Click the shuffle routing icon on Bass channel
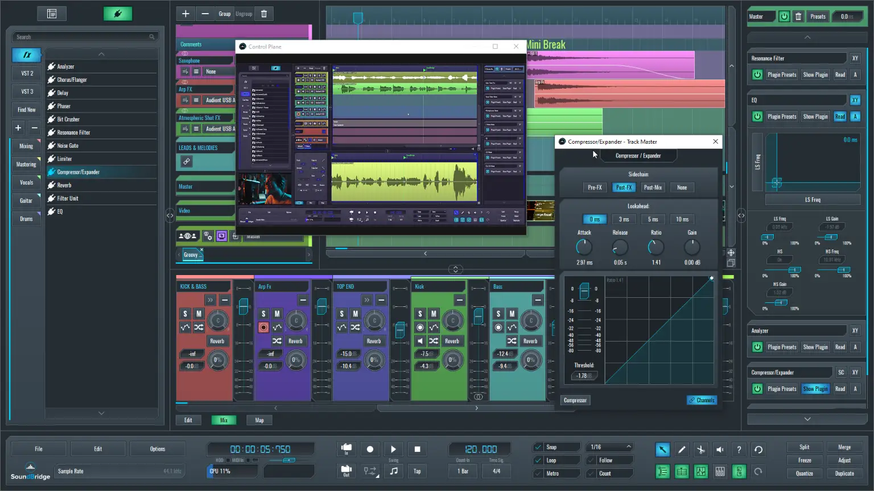This screenshot has width=874, height=491. click(x=512, y=341)
